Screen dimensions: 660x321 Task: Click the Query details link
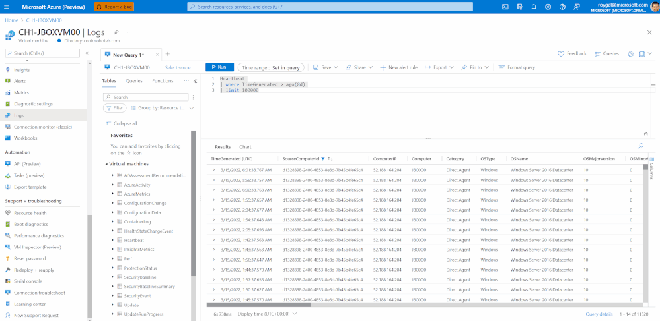point(599,314)
